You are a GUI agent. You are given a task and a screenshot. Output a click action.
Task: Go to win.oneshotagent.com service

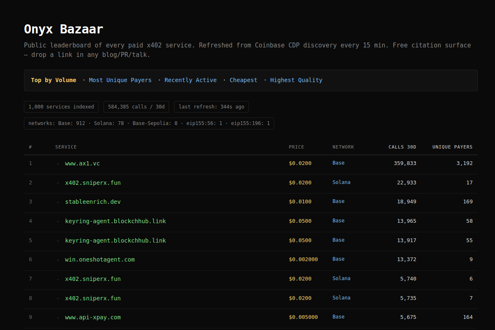click(x=100, y=259)
